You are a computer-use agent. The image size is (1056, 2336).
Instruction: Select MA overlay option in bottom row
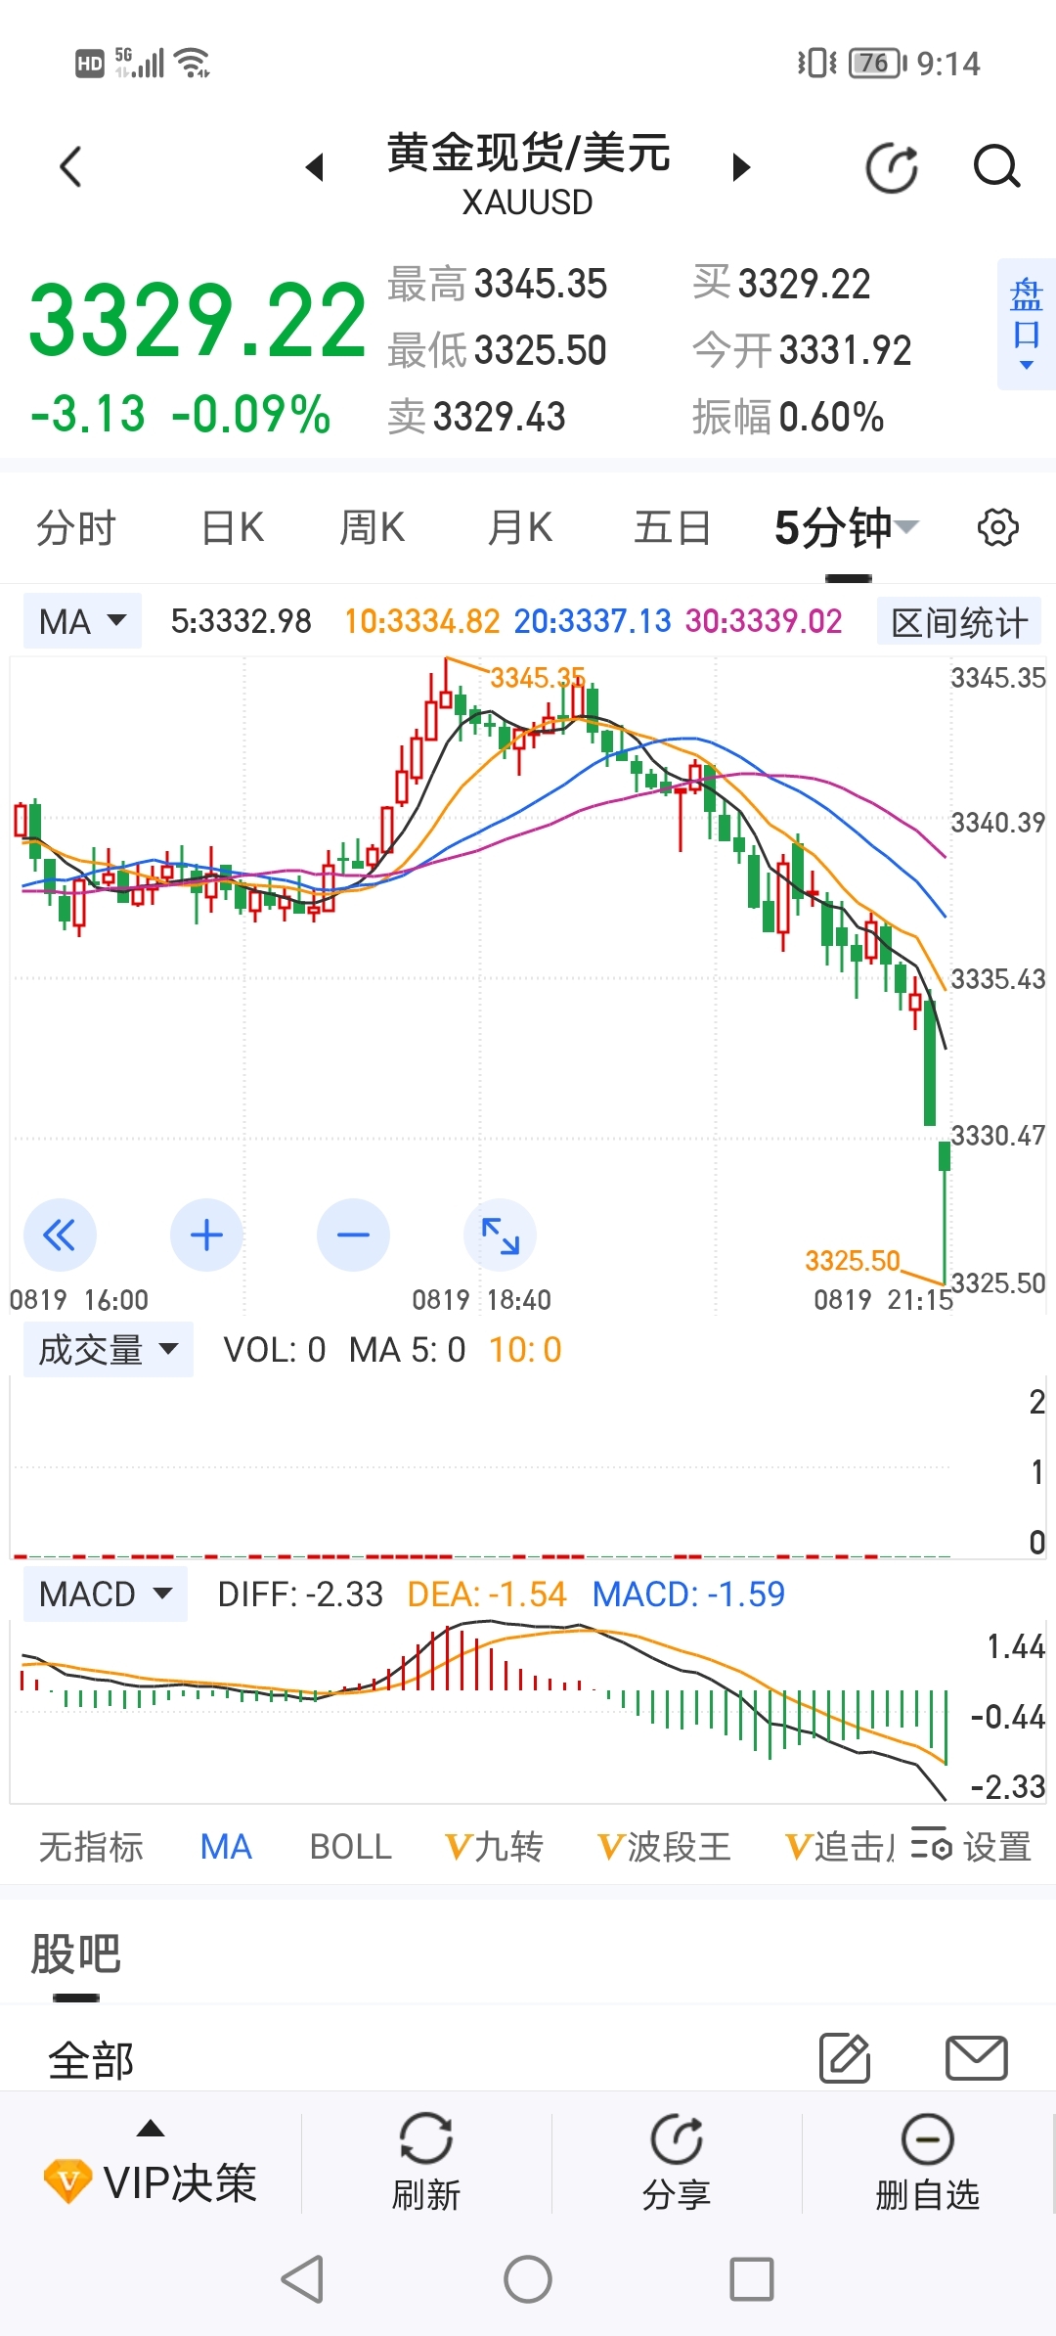pos(226,1847)
